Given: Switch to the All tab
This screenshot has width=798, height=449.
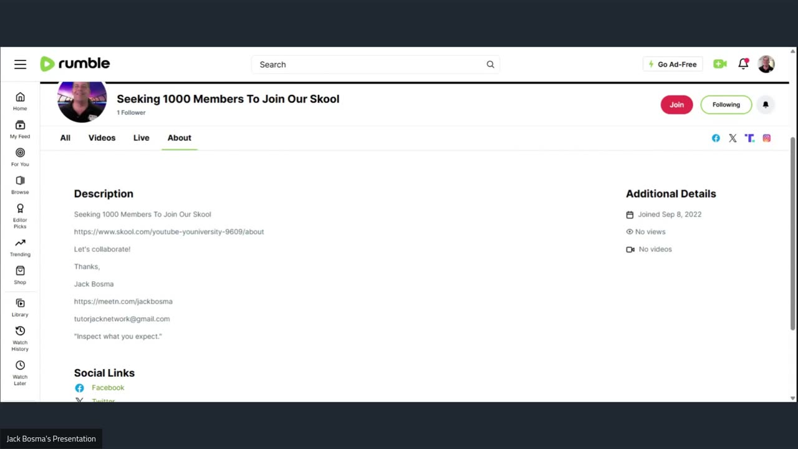Looking at the screenshot, I should [x=65, y=138].
